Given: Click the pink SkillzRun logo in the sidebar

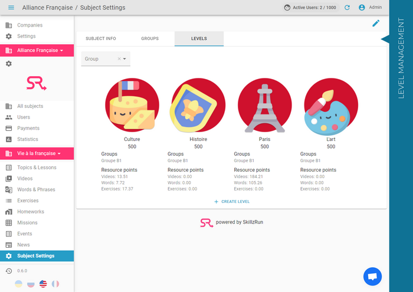Looking at the screenshot, I should click(x=37, y=83).
